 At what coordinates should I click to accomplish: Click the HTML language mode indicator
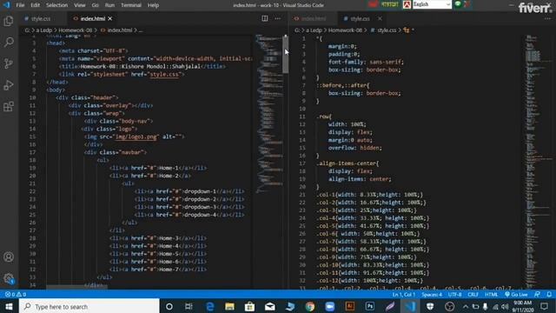point(492,295)
